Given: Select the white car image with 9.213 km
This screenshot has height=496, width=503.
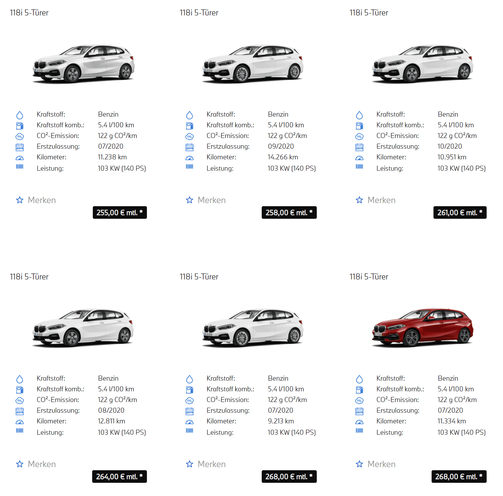Looking at the screenshot, I should pos(253,328).
